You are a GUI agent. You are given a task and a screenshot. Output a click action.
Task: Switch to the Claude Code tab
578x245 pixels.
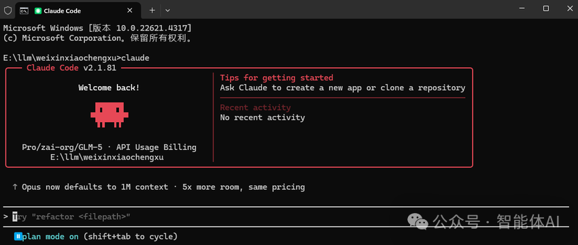(78, 11)
